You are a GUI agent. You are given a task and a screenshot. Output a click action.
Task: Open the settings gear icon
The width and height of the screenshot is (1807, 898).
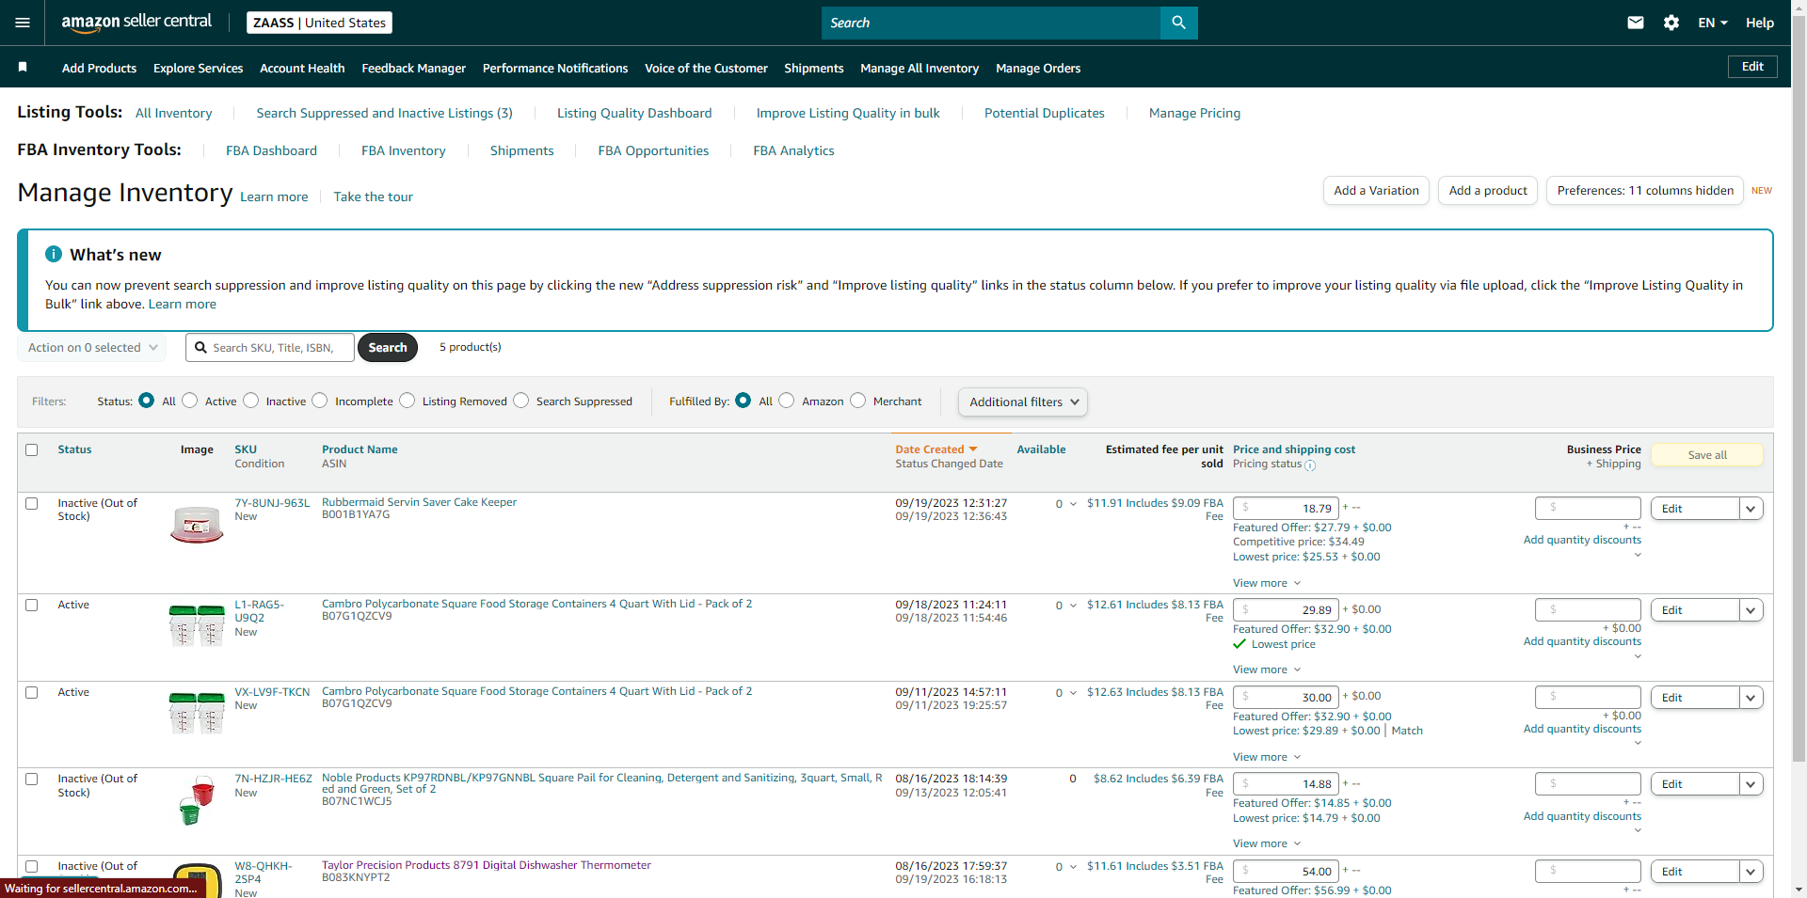point(1671,23)
